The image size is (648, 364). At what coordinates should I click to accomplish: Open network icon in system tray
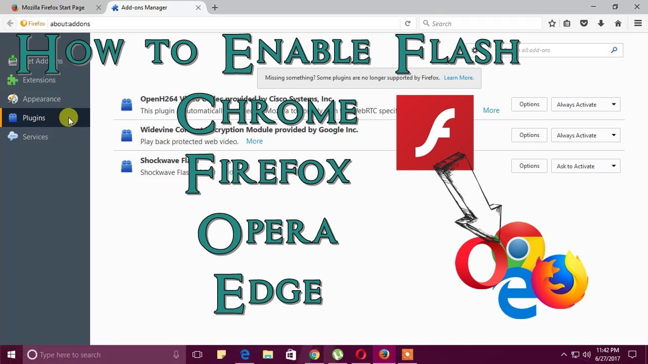coord(575,354)
